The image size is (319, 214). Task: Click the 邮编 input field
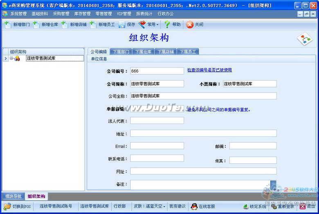pos(253,146)
